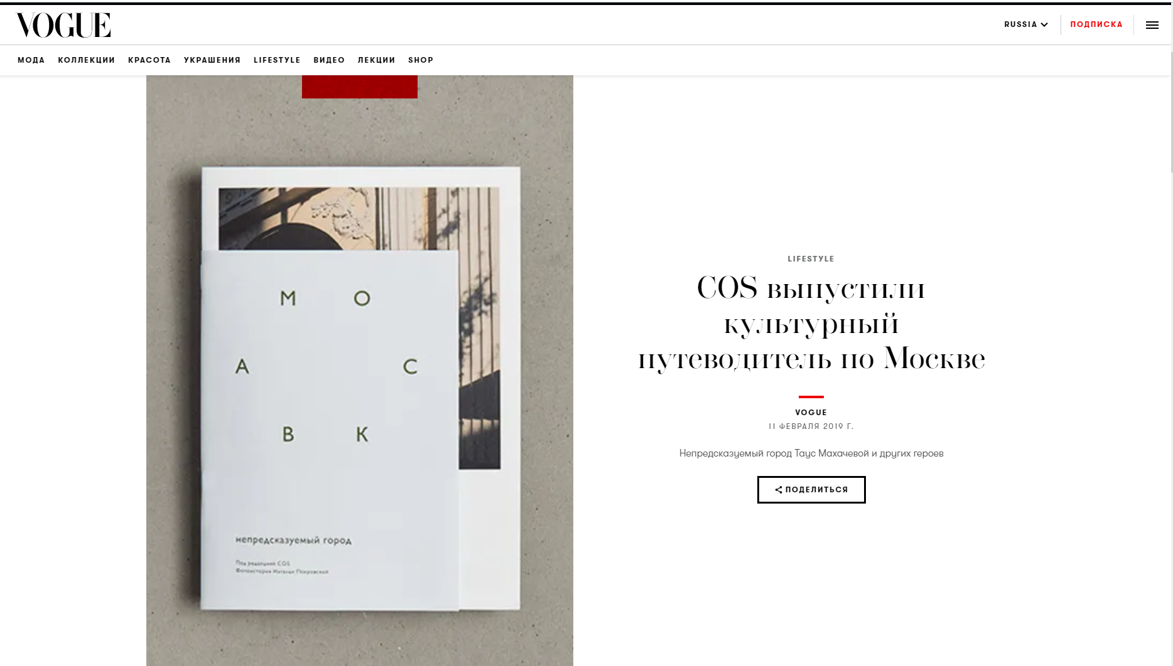
Task: Click the Vogue author byline
Action: [811, 413]
